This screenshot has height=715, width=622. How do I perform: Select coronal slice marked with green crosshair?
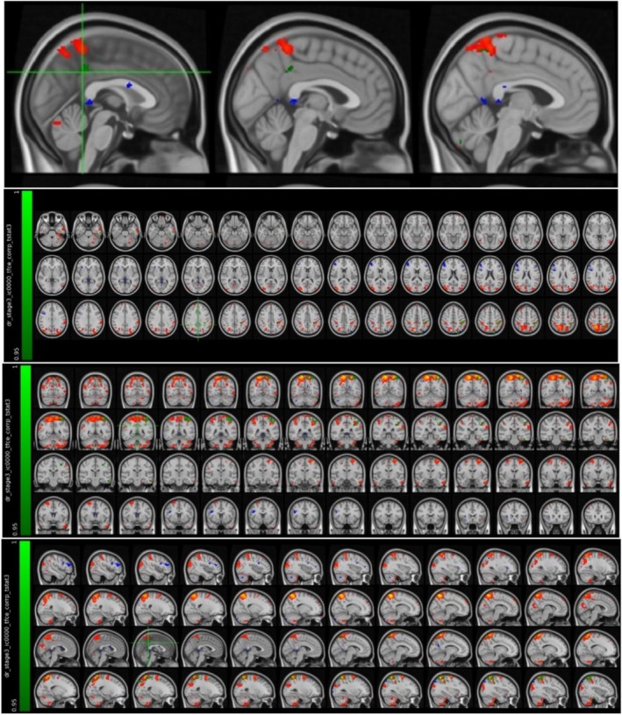click(137, 430)
